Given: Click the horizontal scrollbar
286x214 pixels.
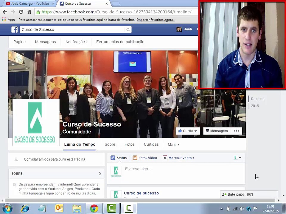Looking at the screenshot, I should [140, 200].
